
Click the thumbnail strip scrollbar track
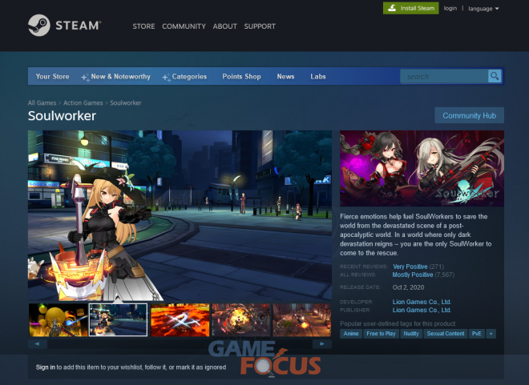180,344
